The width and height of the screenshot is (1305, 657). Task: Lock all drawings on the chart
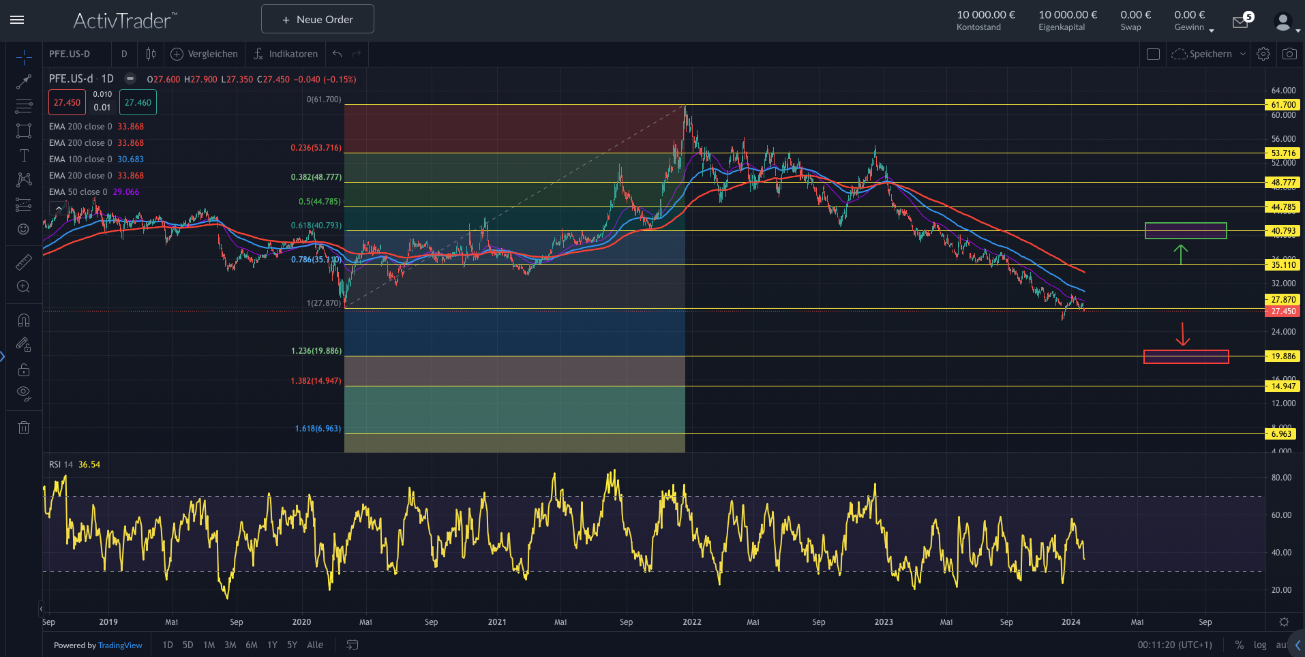click(24, 369)
